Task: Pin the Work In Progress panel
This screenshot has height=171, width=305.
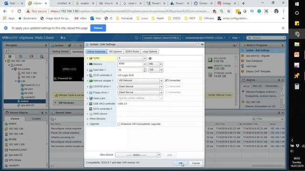Action: (x=283, y=45)
